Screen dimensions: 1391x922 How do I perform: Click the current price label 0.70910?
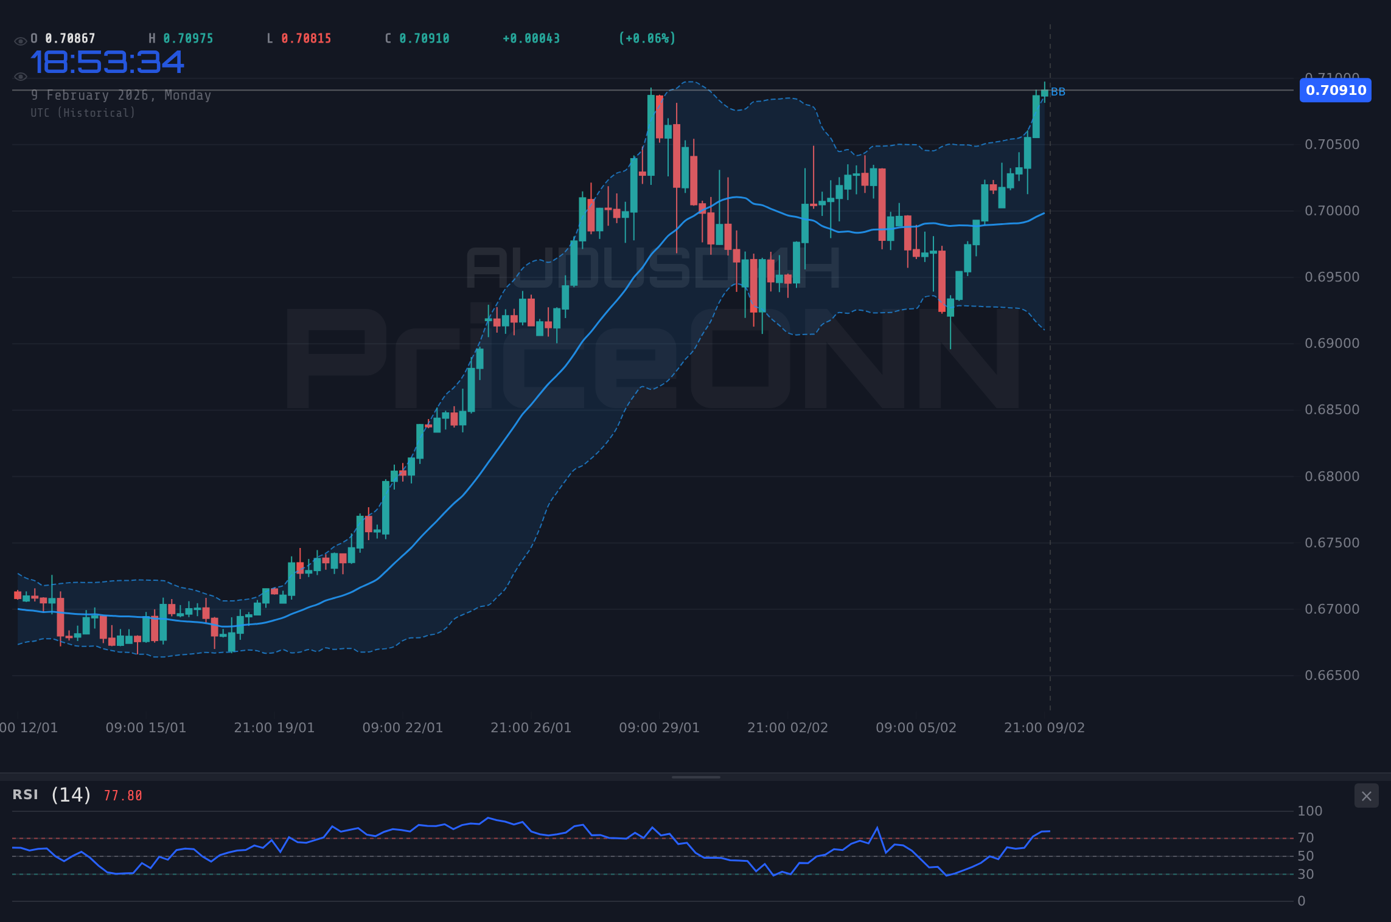[x=1336, y=90]
